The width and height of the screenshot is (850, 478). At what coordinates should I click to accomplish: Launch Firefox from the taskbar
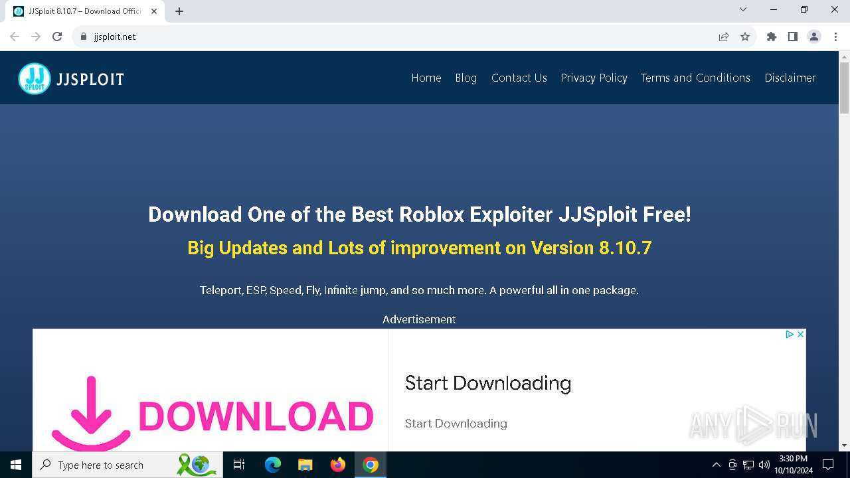coord(338,465)
